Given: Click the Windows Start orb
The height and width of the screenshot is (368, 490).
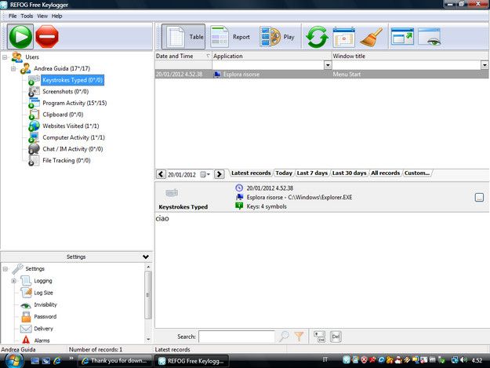Looking at the screenshot, I should (x=13, y=361).
